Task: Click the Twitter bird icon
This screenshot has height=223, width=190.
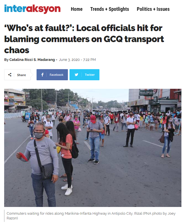Action: [x=76, y=75]
